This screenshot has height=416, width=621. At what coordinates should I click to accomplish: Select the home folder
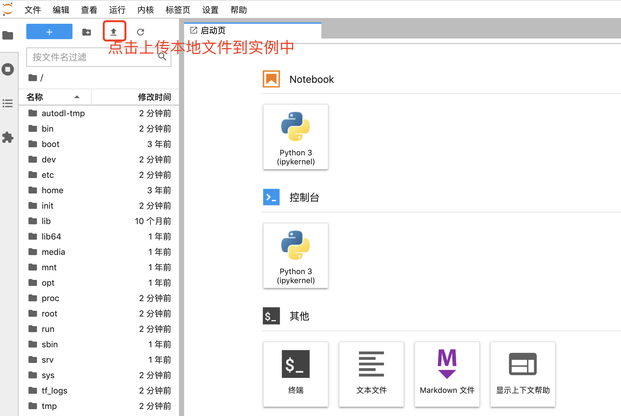click(x=99, y=190)
